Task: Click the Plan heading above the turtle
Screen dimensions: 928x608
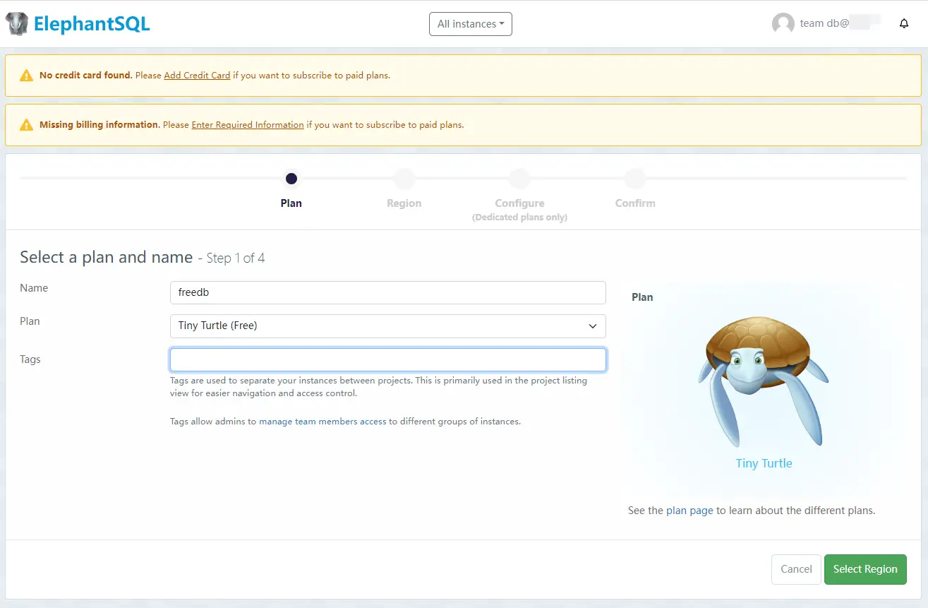Action: [642, 297]
